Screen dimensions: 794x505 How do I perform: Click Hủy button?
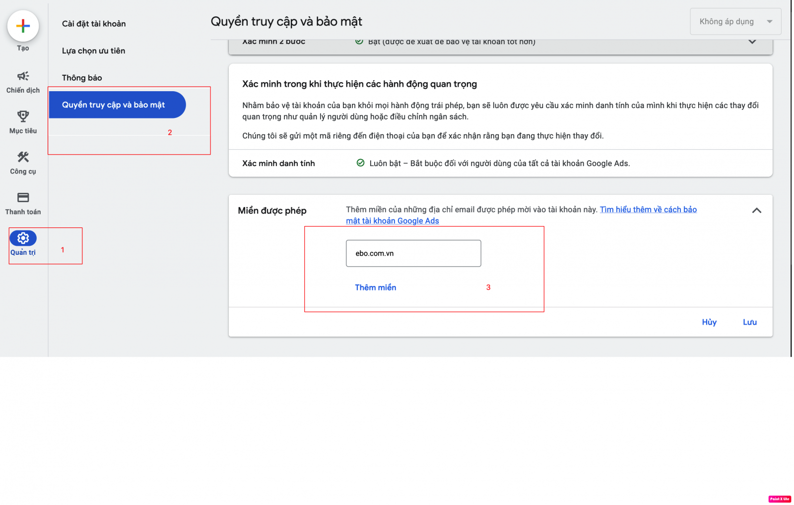[709, 322]
